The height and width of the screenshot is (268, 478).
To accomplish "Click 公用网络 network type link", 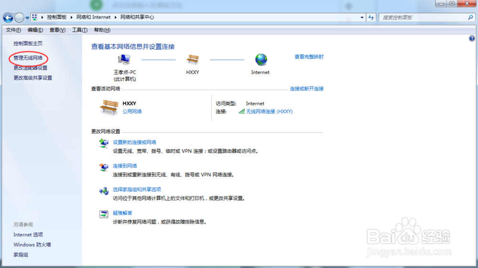I will [x=132, y=111].
